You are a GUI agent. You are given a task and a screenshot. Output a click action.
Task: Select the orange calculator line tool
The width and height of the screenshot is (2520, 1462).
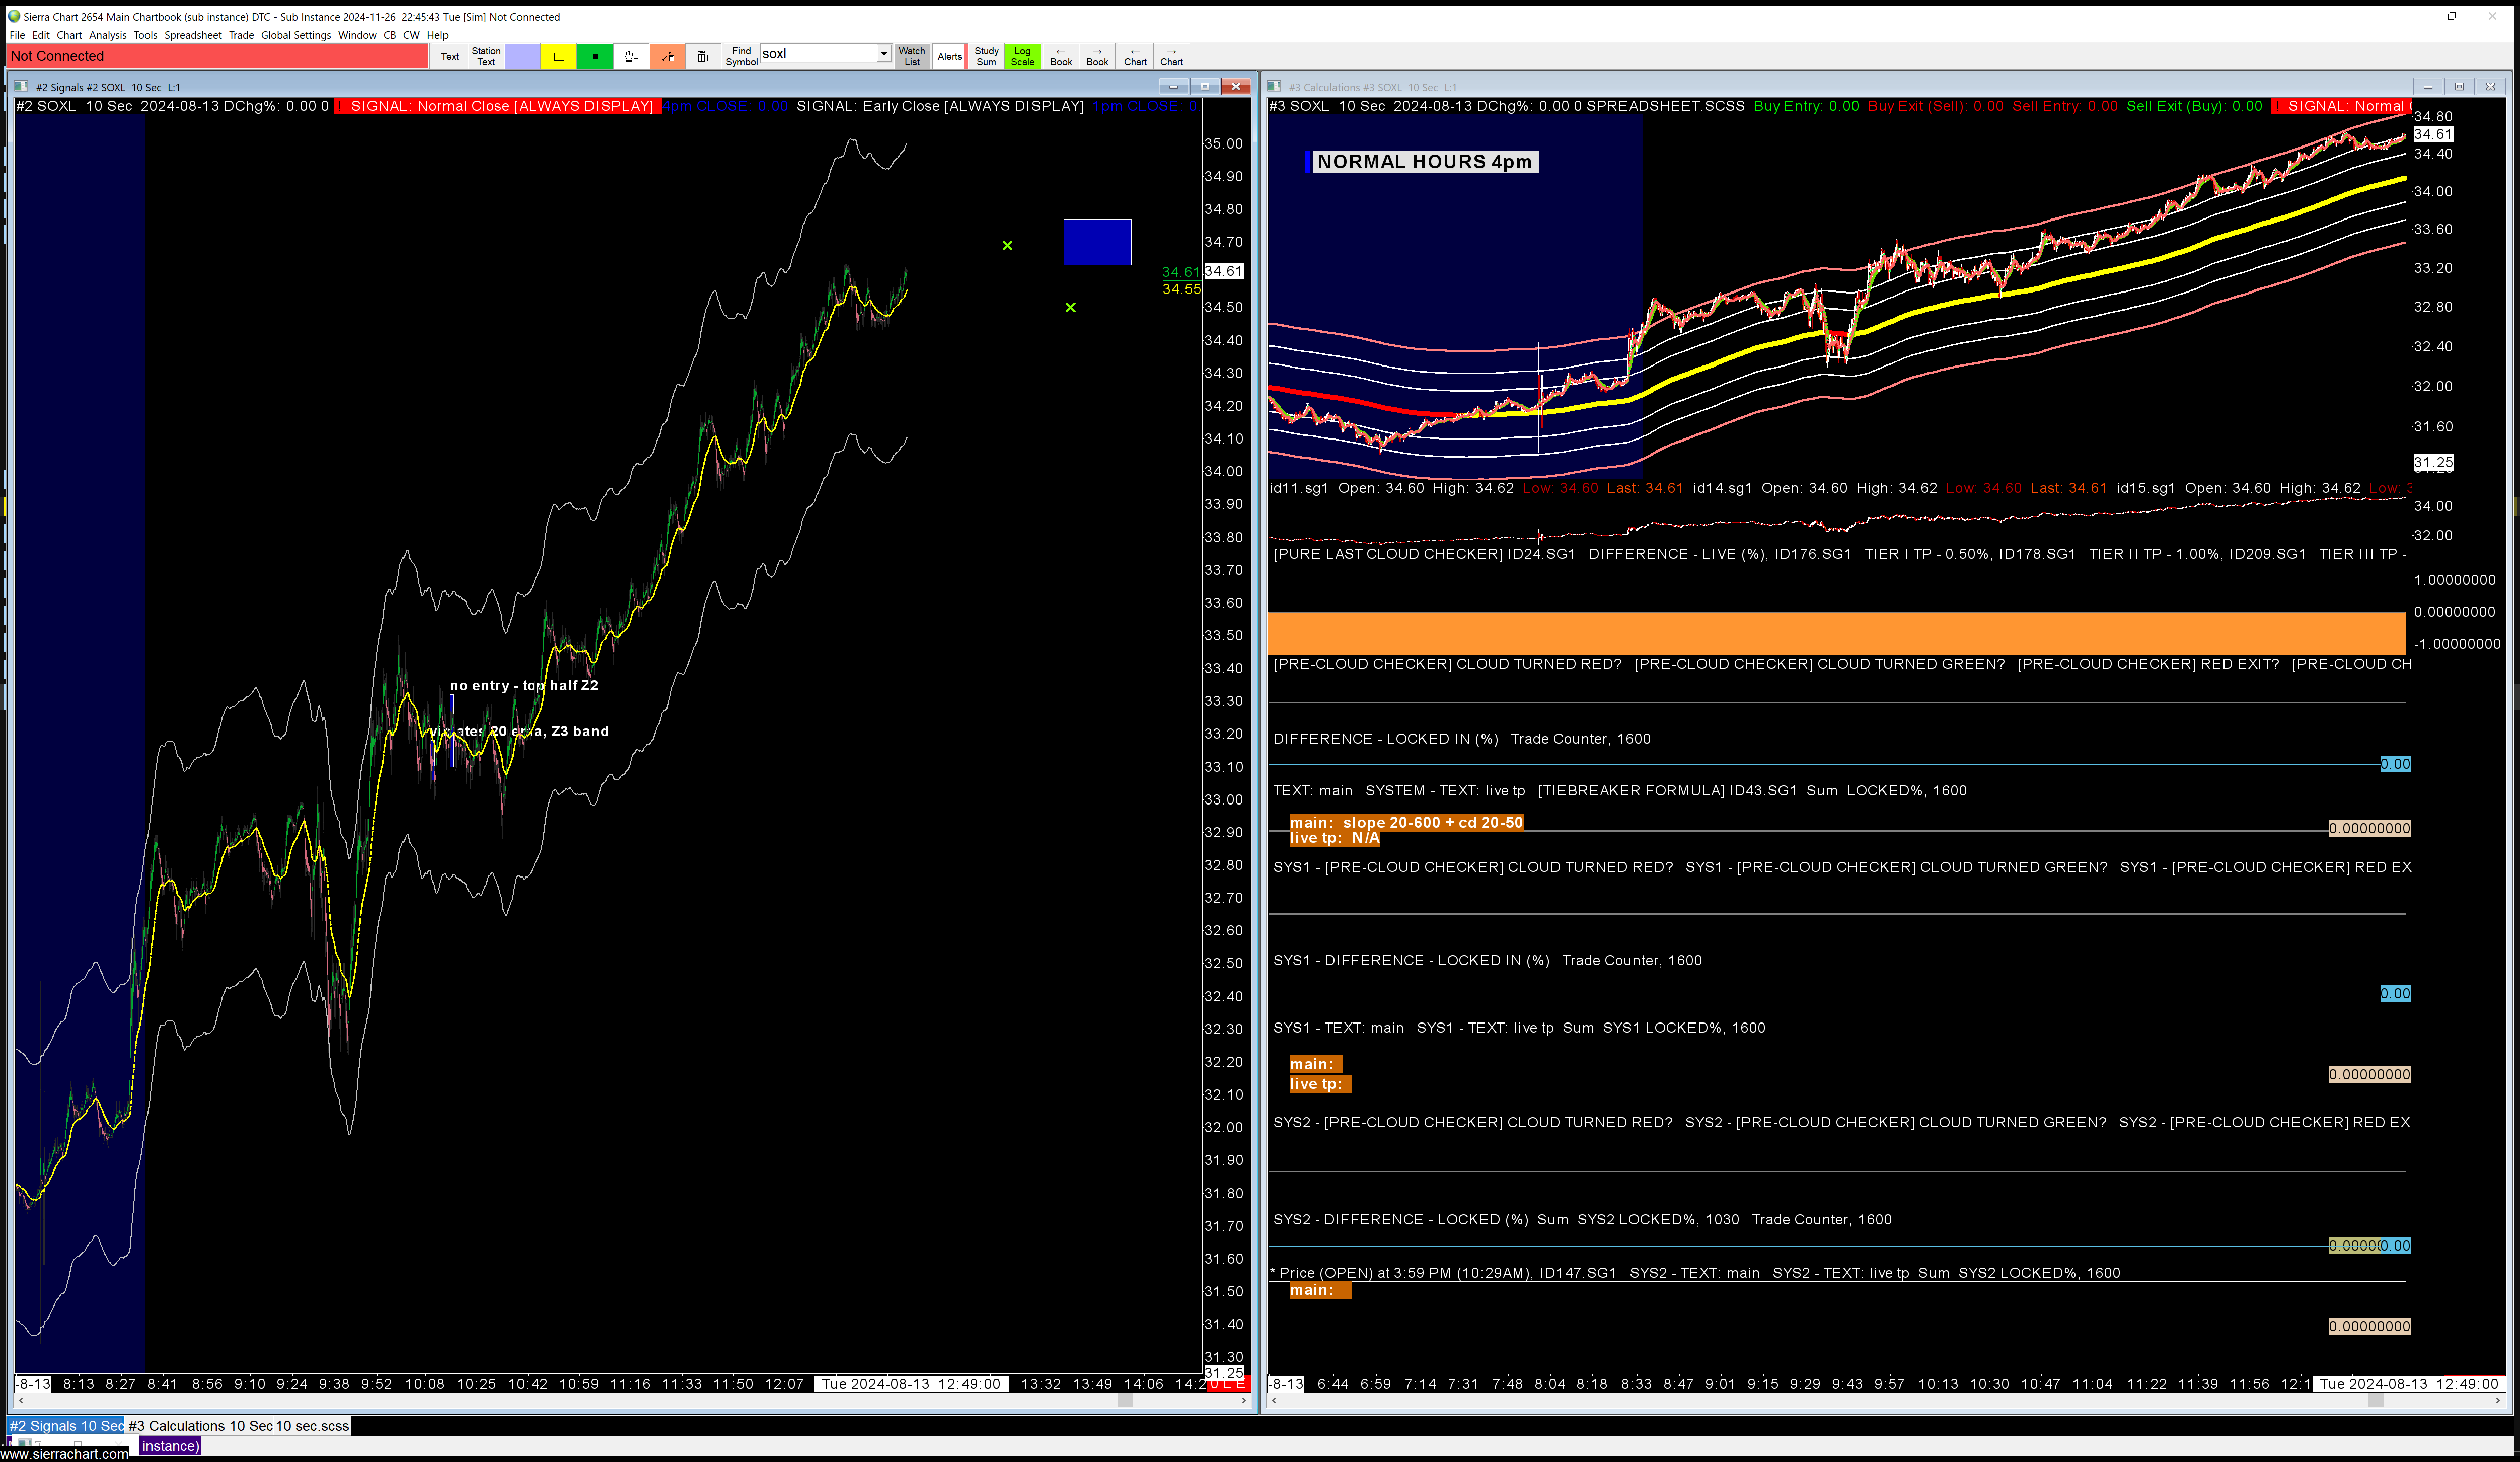click(x=667, y=57)
